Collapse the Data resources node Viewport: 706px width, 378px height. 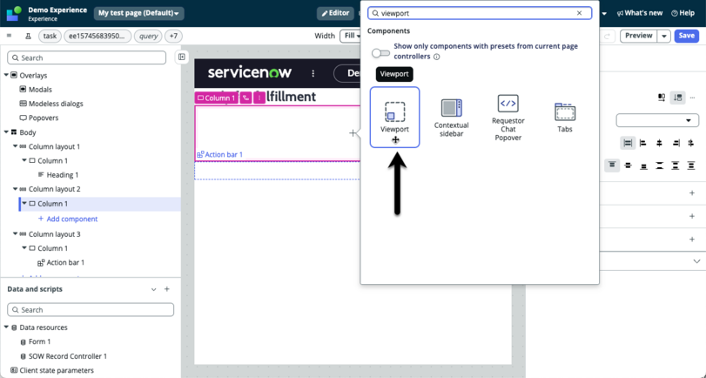point(6,327)
